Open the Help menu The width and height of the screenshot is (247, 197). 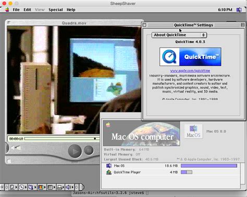pos(71,10)
